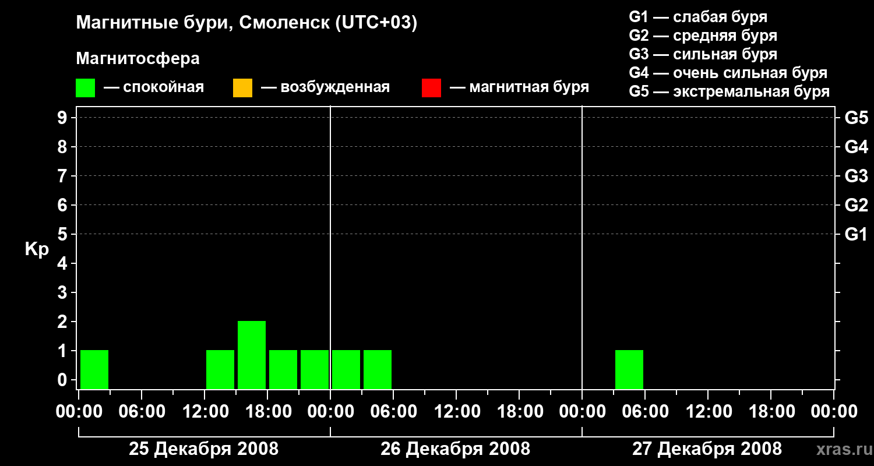Select the title 'Магнитные бури, Смоленск (UTC+03)'
Screen dimensions: 874x466
247,23
